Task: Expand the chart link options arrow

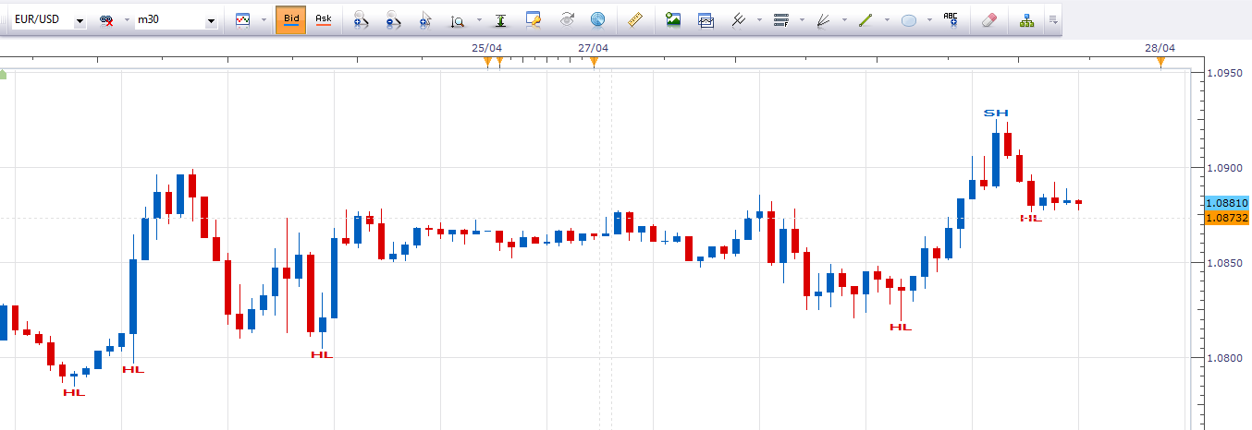Action: (125, 19)
